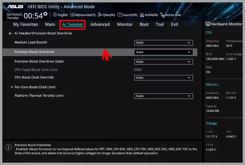Click the 16384 MB capacity value
Image resolution: width=245 pixels, height=165 pixels.
tap(212, 111)
